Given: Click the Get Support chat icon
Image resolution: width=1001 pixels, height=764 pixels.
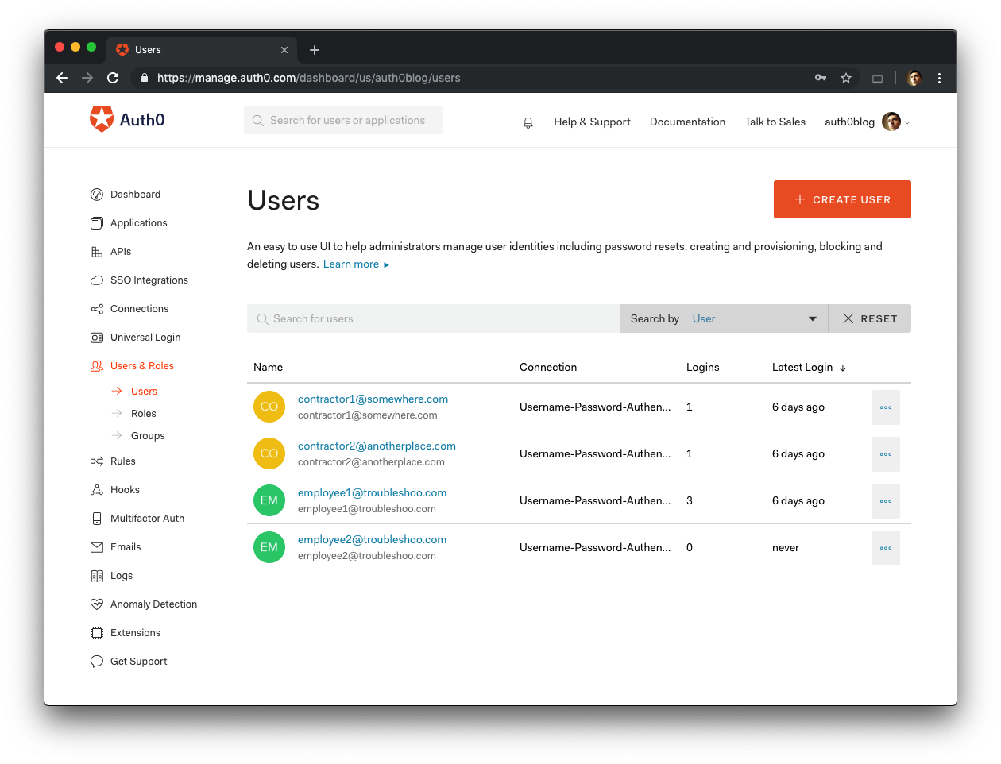Looking at the screenshot, I should point(97,662).
